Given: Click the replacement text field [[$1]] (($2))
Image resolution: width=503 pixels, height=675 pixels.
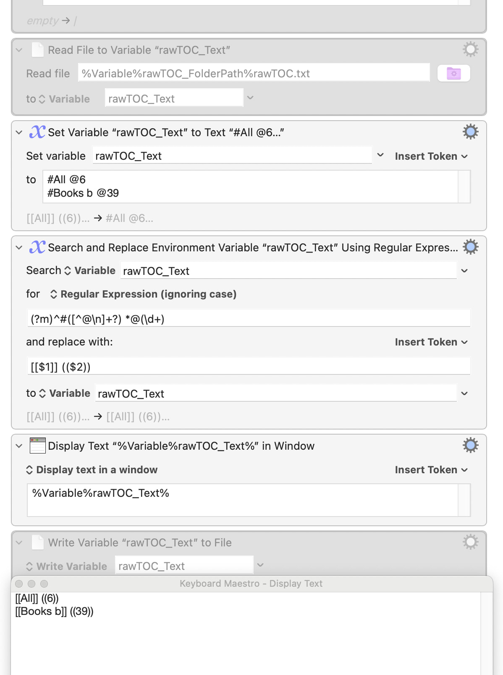Looking at the screenshot, I should [x=249, y=367].
